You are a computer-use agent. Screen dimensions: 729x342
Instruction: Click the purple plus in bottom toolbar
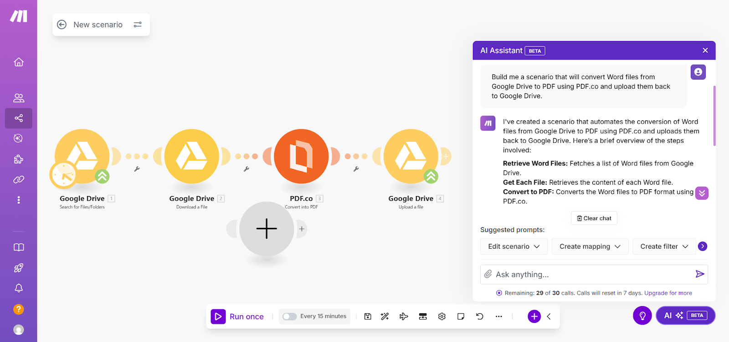(x=534, y=317)
